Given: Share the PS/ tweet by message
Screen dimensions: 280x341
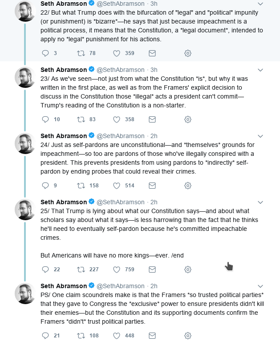Looking at the screenshot, I should pyautogui.click(x=152, y=336).
